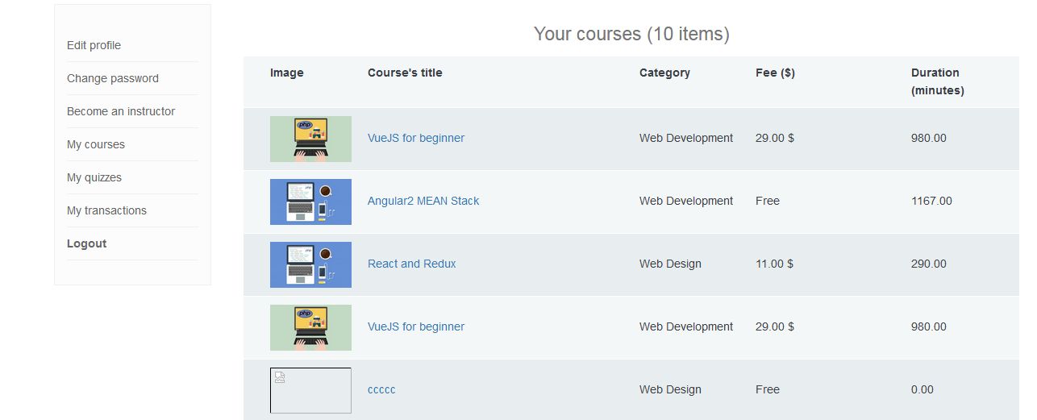This screenshot has width=1037, height=420.
Task: Click the Angular2 MEAN Stack course thumbnail
Action: point(310,202)
